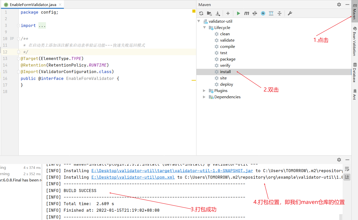Click the yellow inspection warning indicator
This screenshot has height=220, width=358.
pos(194,11)
